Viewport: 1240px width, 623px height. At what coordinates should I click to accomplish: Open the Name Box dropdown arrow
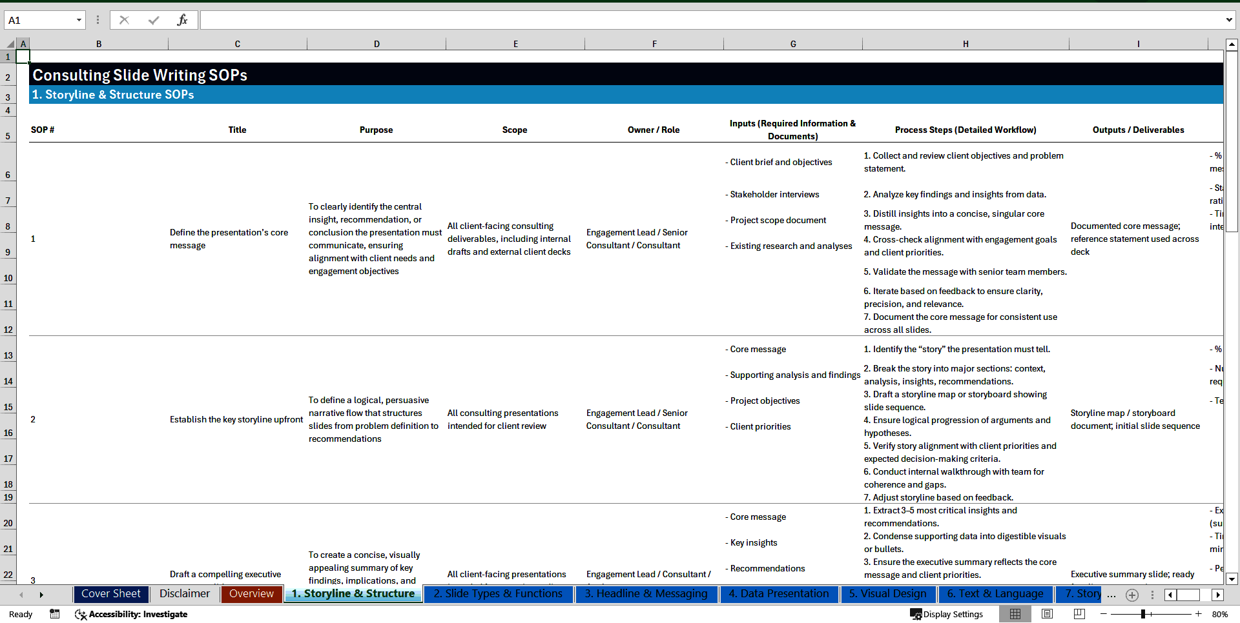click(79, 19)
